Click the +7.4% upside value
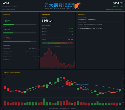The height and width of the screenshot is (110, 125). coord(48,25)
